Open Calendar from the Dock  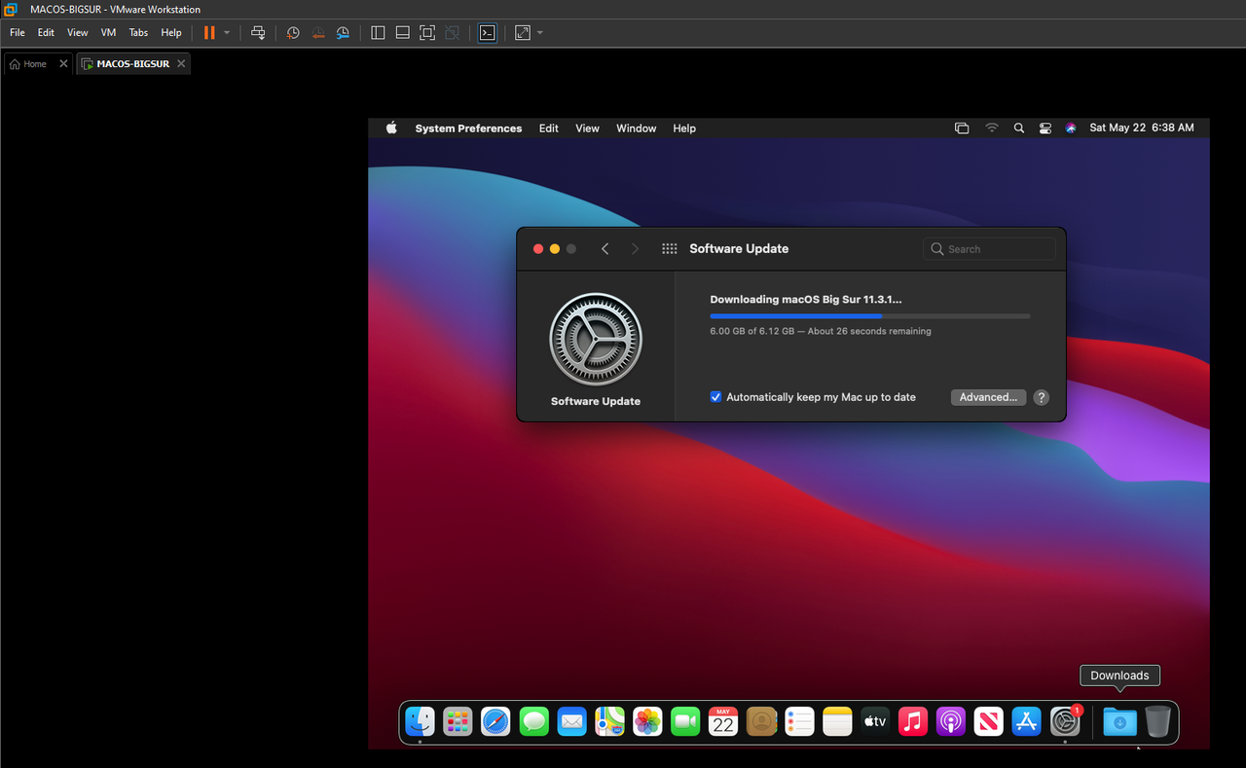point(723,721)
